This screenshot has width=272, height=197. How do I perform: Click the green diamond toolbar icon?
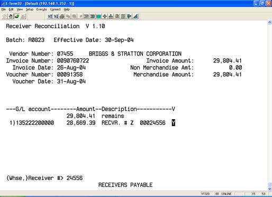pyautogui.click(x=105, y=16)
